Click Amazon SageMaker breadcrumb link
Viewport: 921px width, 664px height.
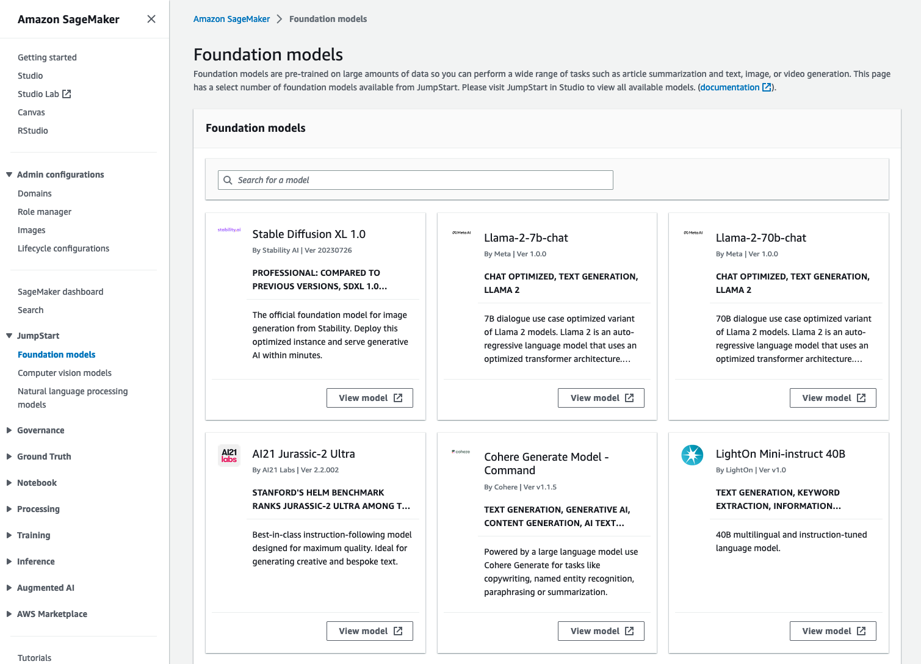(x=231, y=19)
